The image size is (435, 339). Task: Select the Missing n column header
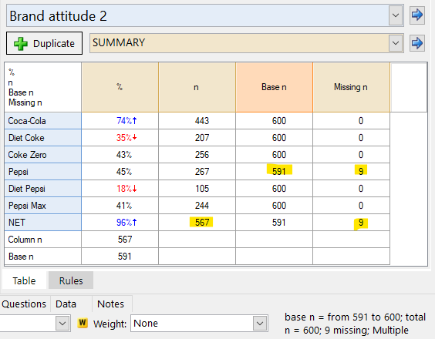(x=351, y=87)
